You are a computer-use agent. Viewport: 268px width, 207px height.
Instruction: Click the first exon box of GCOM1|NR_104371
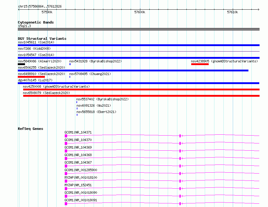(66, 136)
